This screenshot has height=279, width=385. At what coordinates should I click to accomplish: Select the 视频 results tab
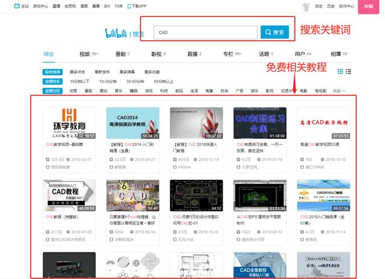(88, 54)
